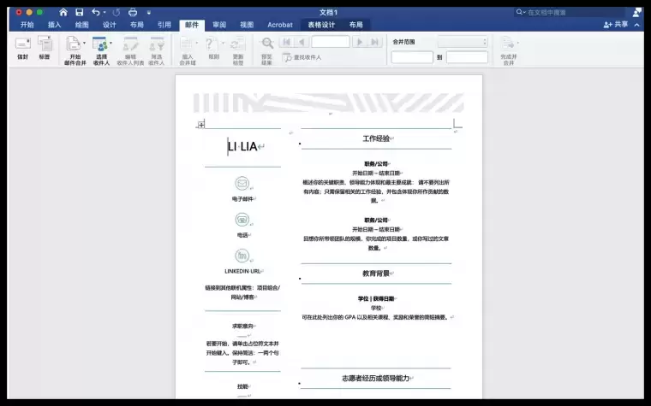Open the 布局 tab next to 设计
The width and height of the screenshot is (651, 406).
point(136,25)
